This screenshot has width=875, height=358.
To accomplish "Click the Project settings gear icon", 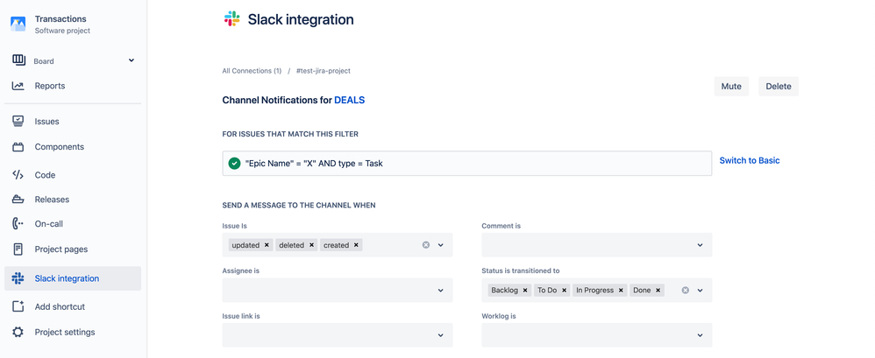I will tap(18, 332).
